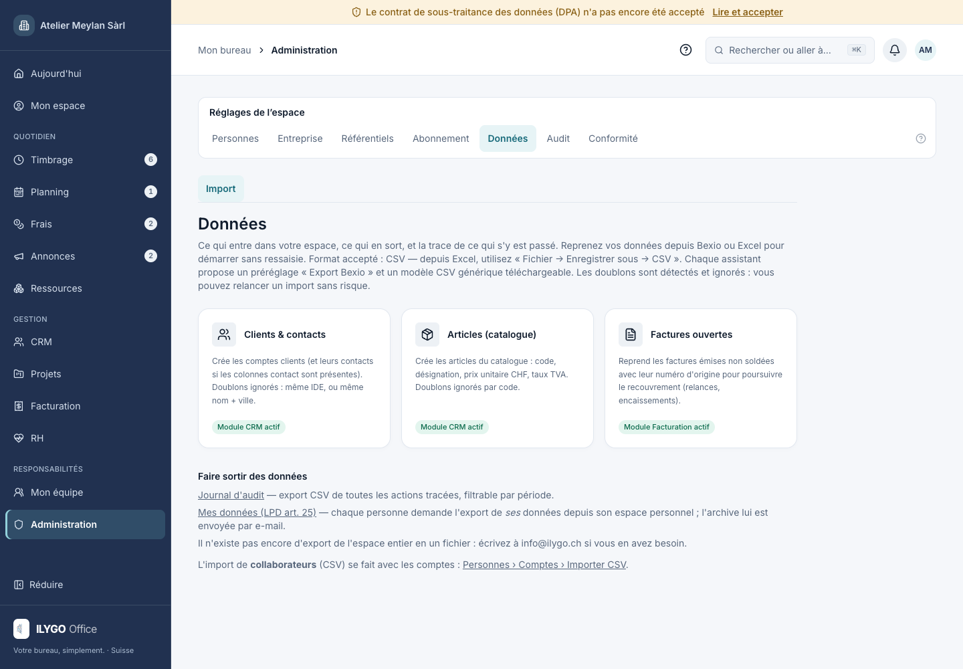Open Frais in sidebar
Screen dimensions: 963x669
tap(86, 224)
